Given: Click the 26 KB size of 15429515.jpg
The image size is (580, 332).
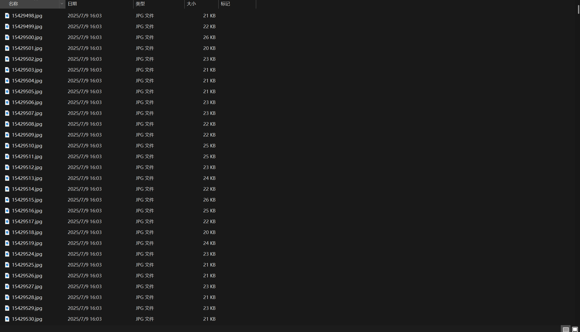Looking at the screenshot, I should tap(209, 200).
